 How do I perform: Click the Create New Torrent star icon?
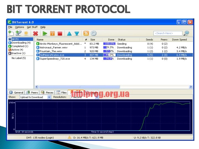pyautogui.click(x=26, y=33)
